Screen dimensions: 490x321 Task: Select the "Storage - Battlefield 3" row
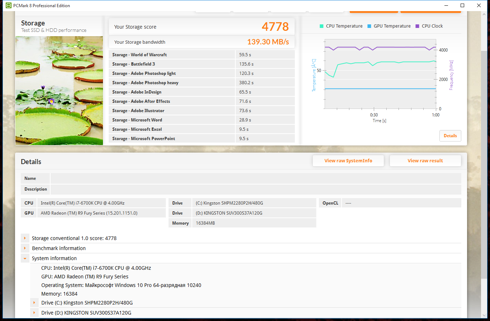pos(202,64)
